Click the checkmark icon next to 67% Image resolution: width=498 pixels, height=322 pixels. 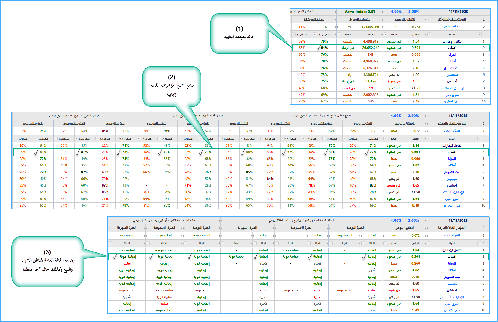[284, 152]
